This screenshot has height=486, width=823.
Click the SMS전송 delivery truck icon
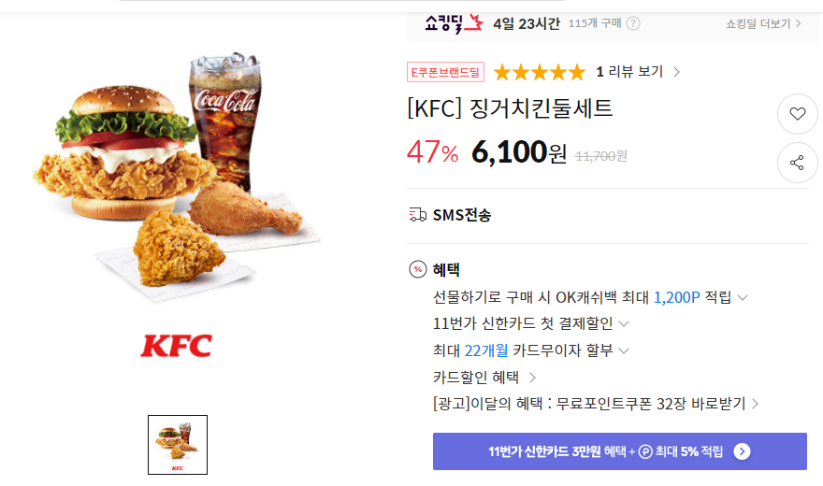[417, 215]
